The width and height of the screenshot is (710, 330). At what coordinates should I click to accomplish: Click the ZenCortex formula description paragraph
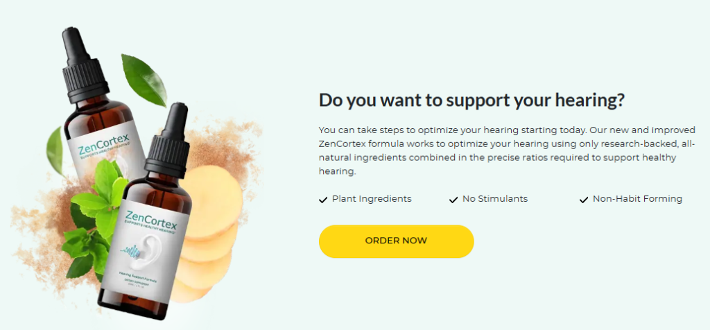coord(507,150)
